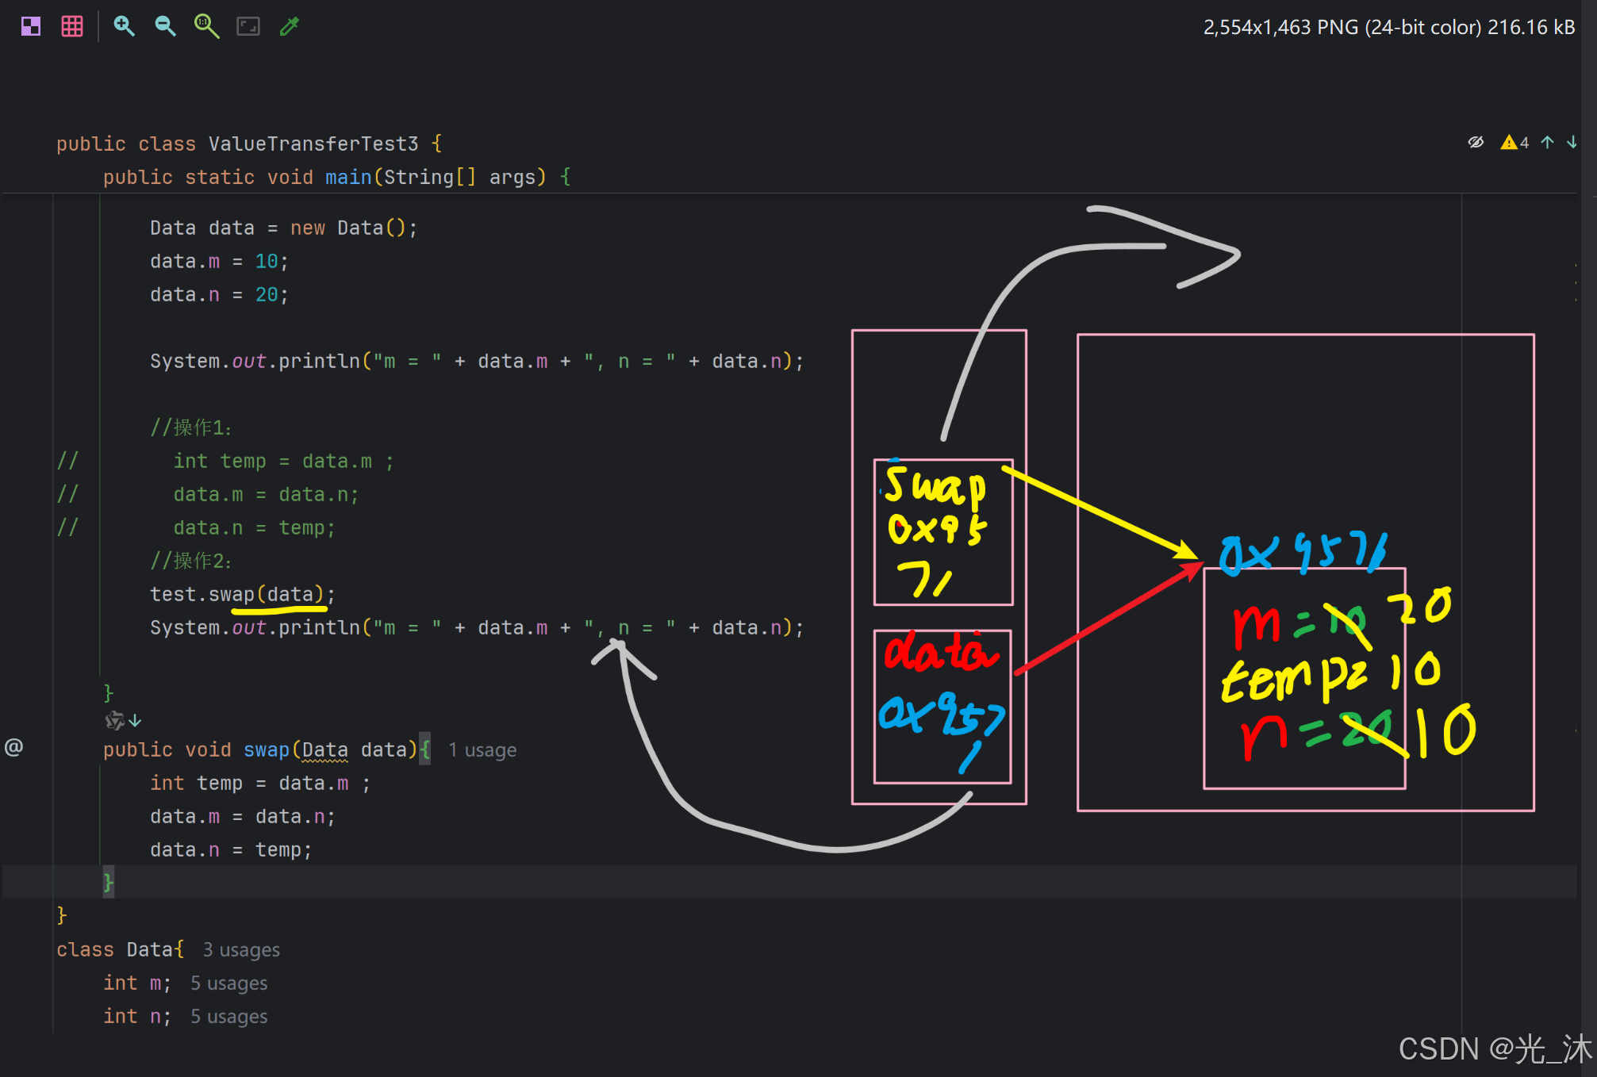This screenshot has height=1077, width=1597.
Task: Open '5 usages' hint next to int n
Action: [x=228, y=1017]
